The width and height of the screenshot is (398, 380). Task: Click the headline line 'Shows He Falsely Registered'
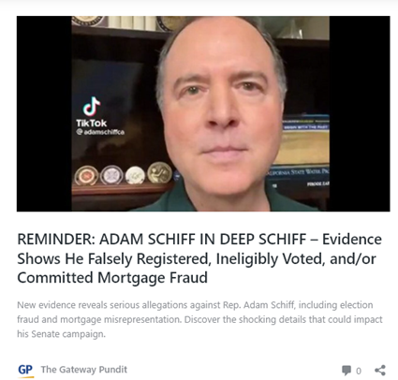[112, 258]
